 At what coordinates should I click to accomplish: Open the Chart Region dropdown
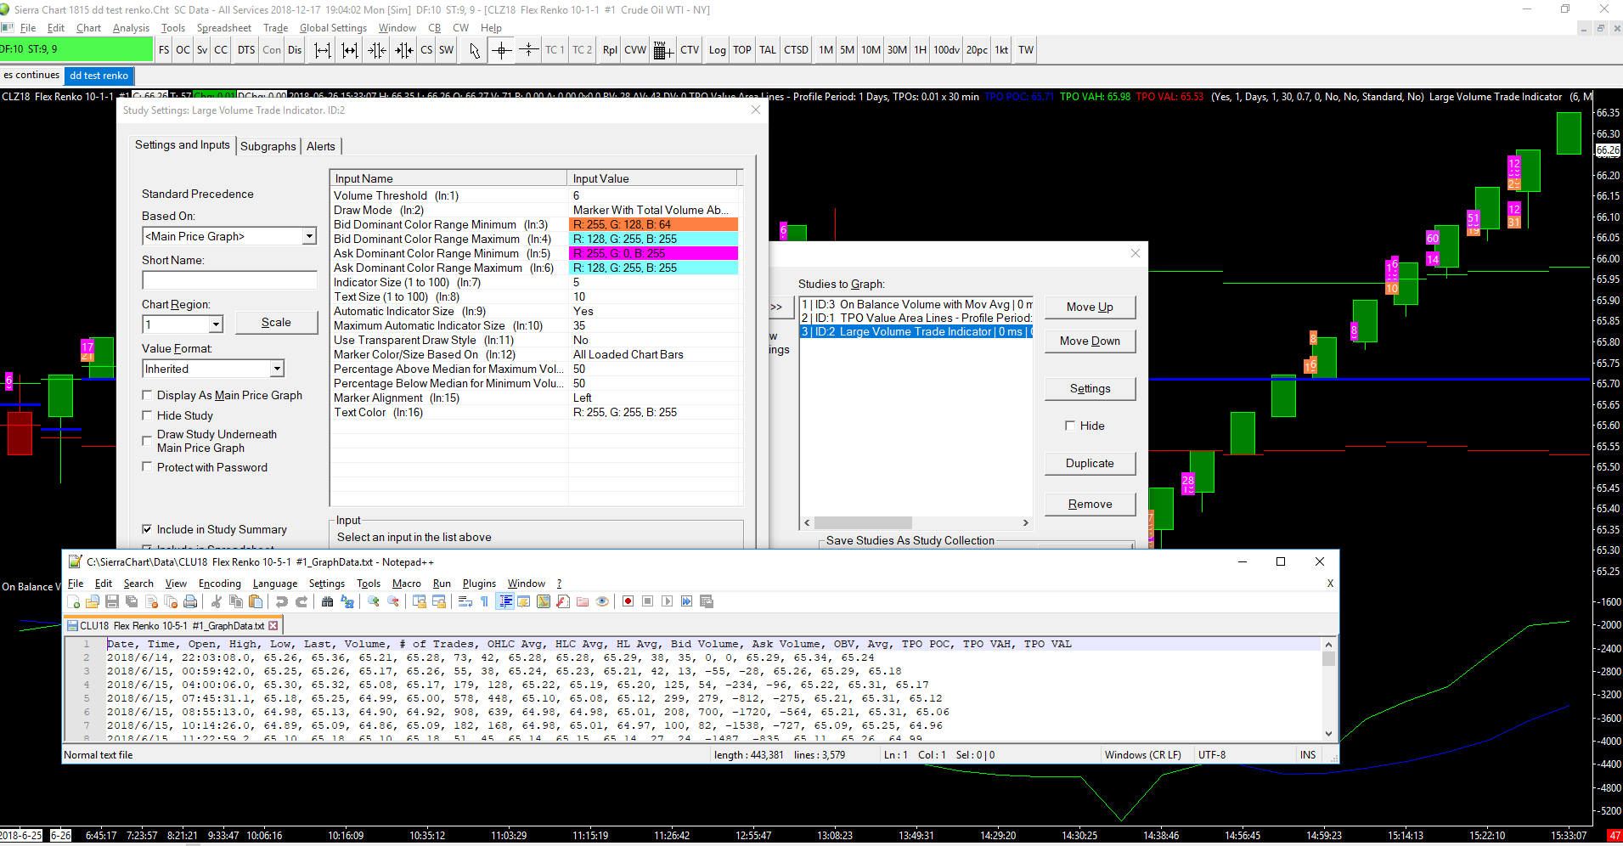pyautogui.click(x=216, y=324)
